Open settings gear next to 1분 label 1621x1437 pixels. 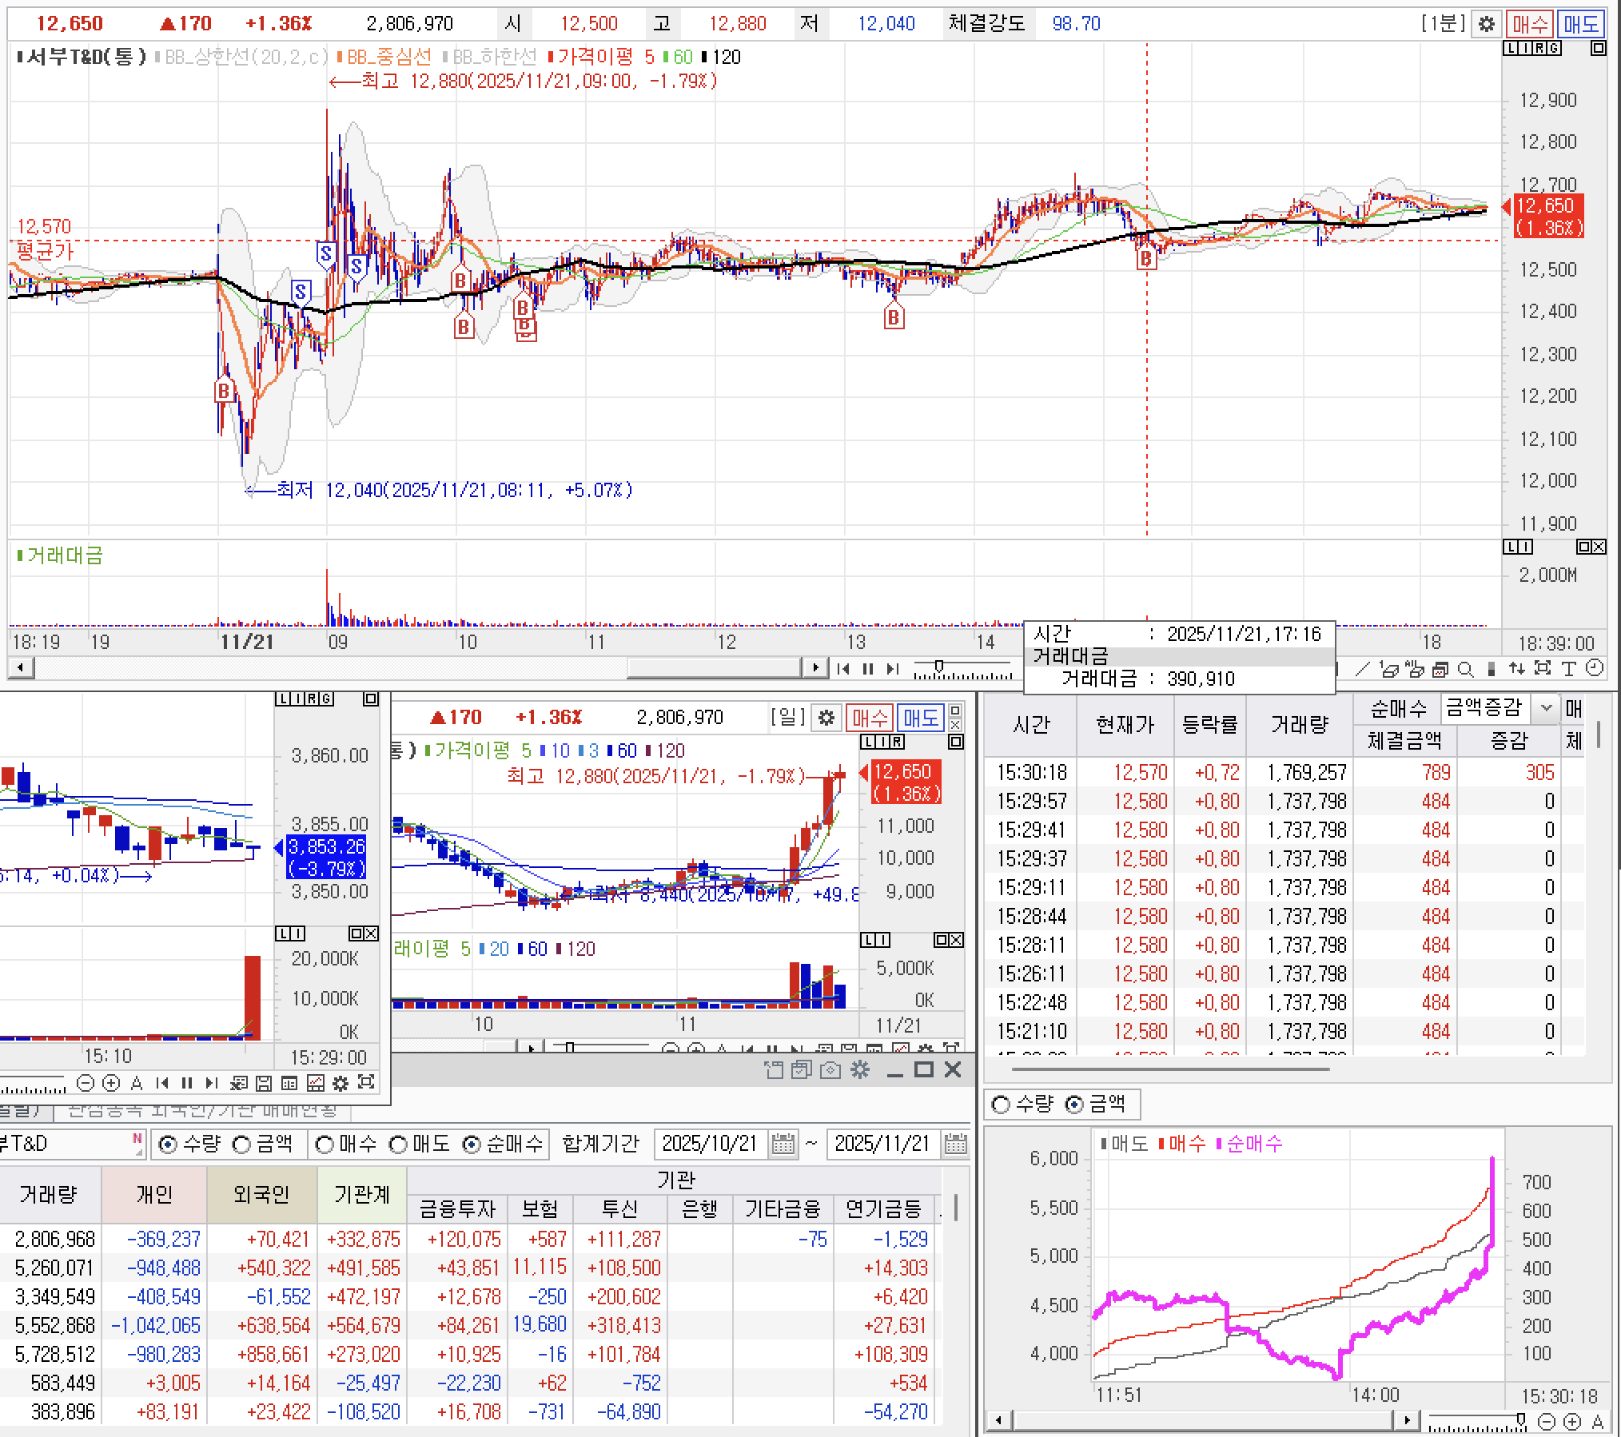coord(1486,24)
